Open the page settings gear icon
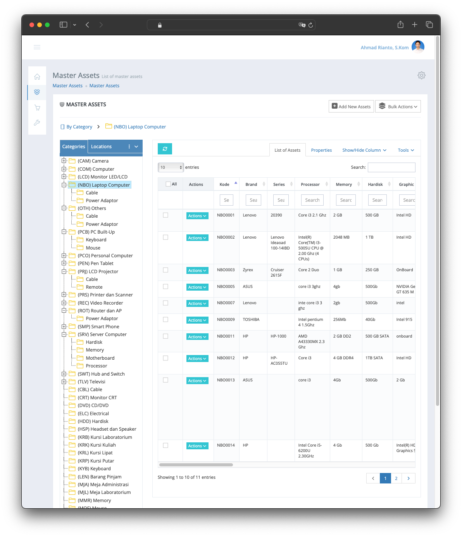 (x=421, y=75)
